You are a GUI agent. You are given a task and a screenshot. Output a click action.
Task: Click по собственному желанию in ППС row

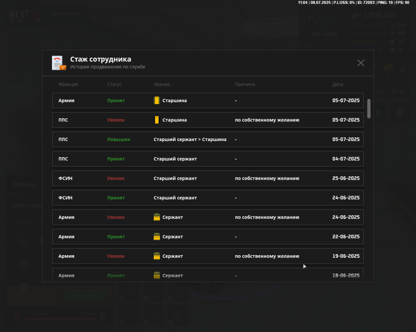[x=267, y=120]
